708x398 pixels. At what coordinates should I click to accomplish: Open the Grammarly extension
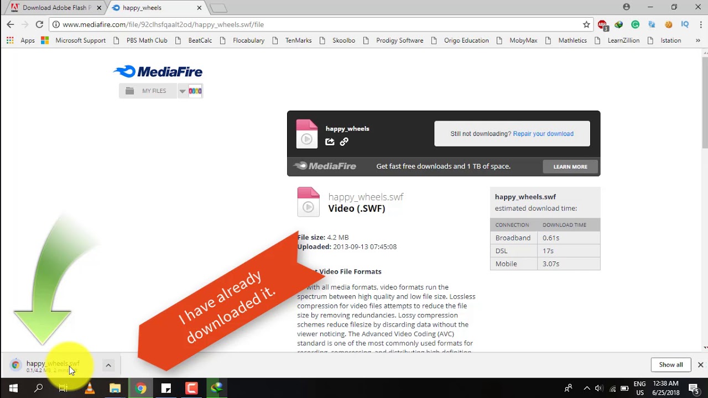pyautogui.click(x=636, y=24)
